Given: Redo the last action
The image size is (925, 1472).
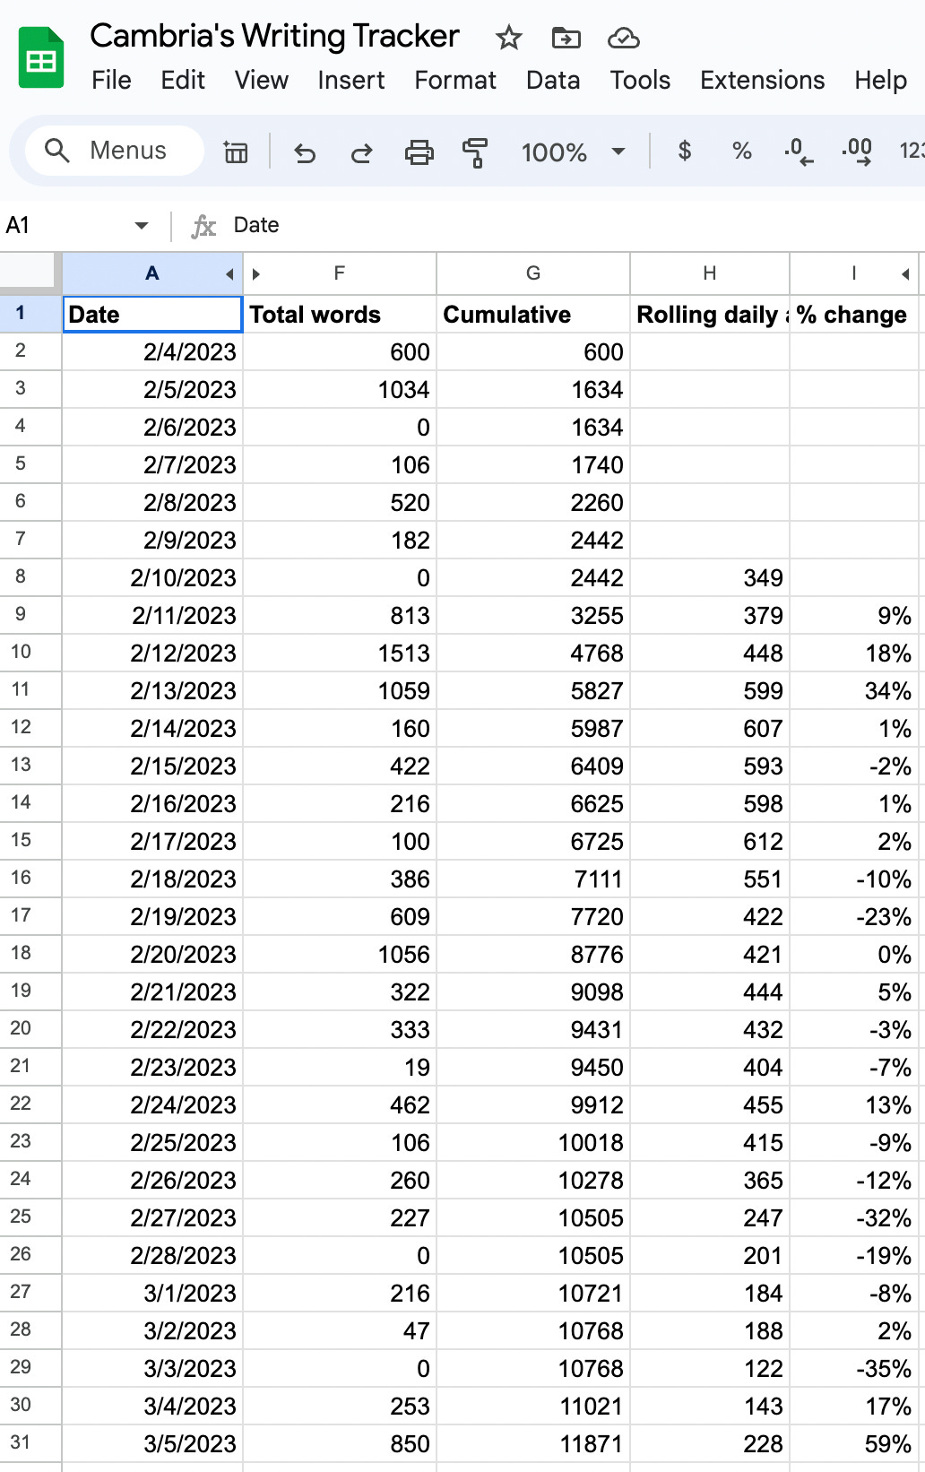Looking at the screenshot, I should 362,152.
